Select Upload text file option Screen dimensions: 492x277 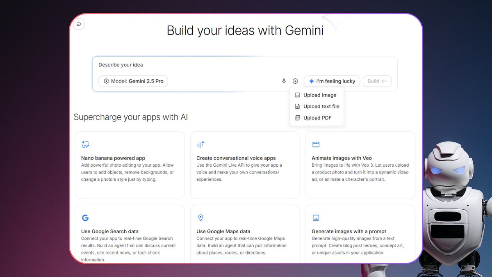pos(317,106)
